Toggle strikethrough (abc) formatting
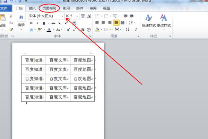208x139 pixels. point(53,23)
